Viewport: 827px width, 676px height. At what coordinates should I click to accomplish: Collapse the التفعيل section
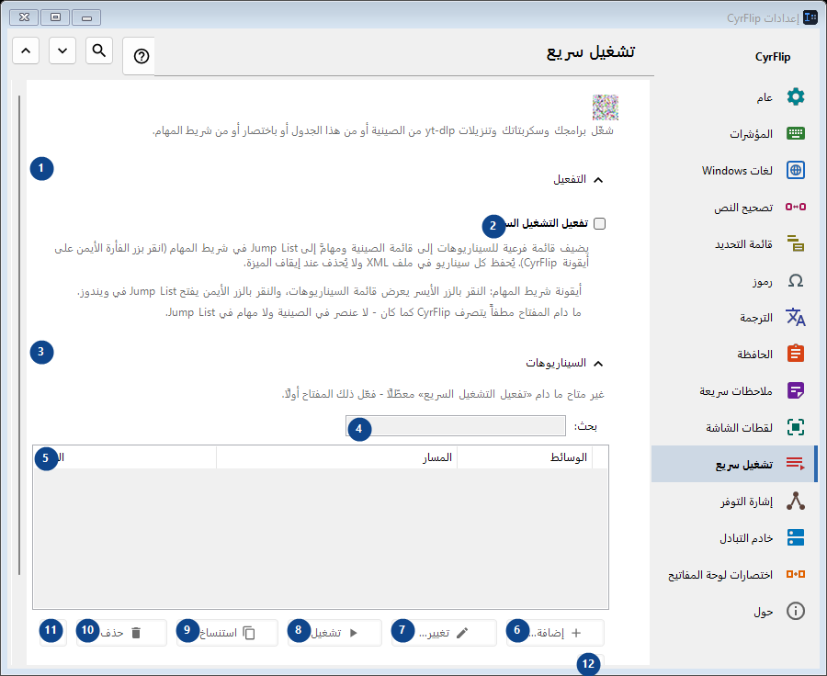(x=598, y=180)
